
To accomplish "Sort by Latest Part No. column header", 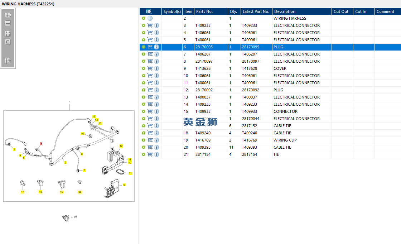I will pyautogui.click(x=256, y=11).
